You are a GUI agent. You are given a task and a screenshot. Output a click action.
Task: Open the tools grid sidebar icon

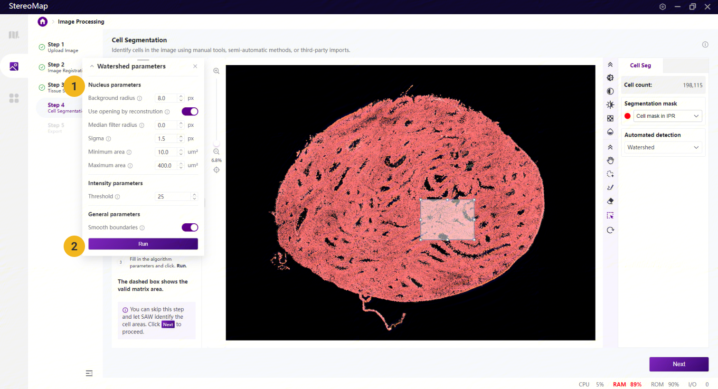point(14,98)
